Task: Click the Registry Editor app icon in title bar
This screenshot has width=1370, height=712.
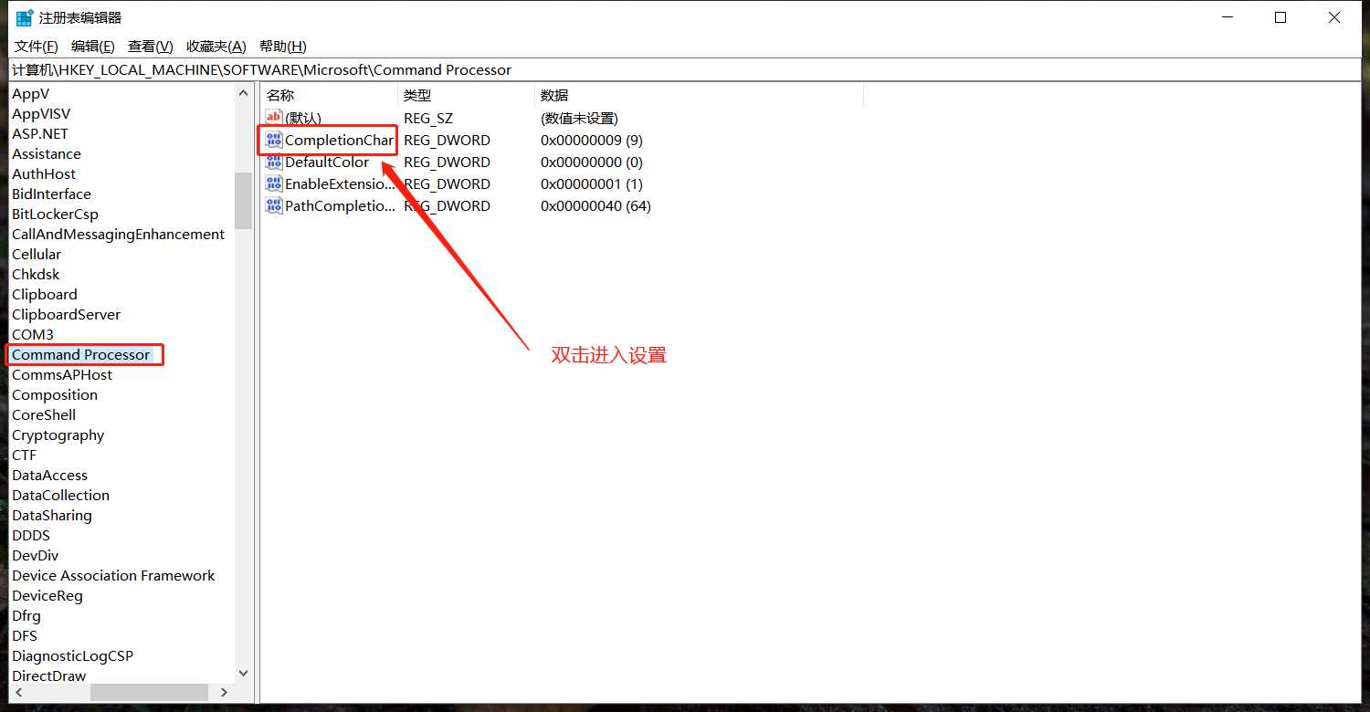Action: [25, 17]
